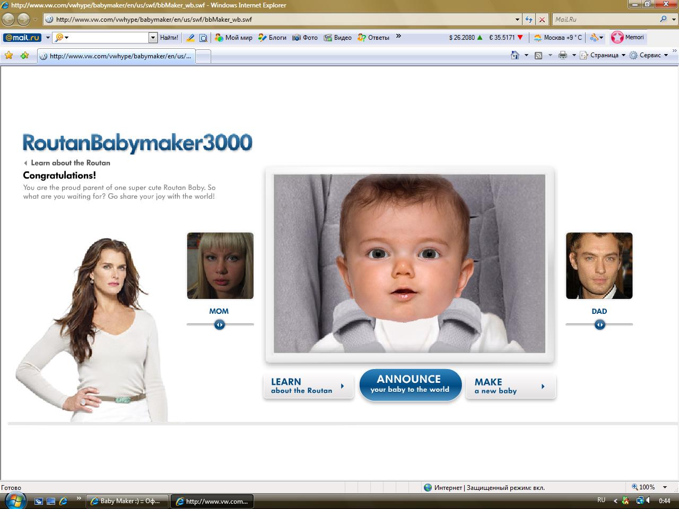Follow the Learn about the Routan link
The image size is (679, 509).
[x=67, y=163]
